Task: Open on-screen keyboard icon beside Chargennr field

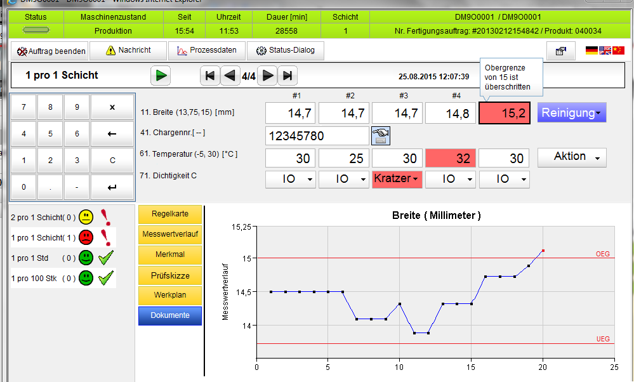Action: [381, 135]
